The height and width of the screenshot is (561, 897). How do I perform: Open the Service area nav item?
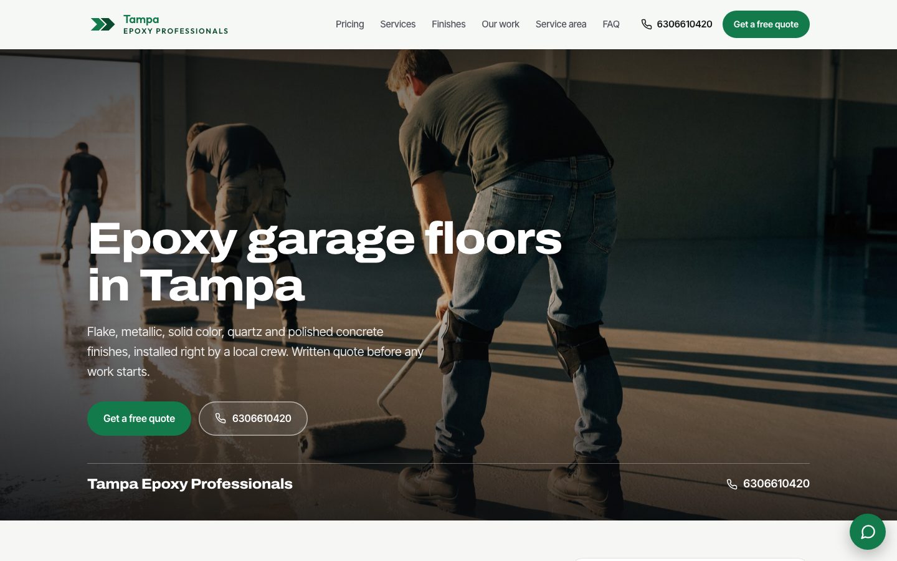pyautogui.click(x=561, y=24)
